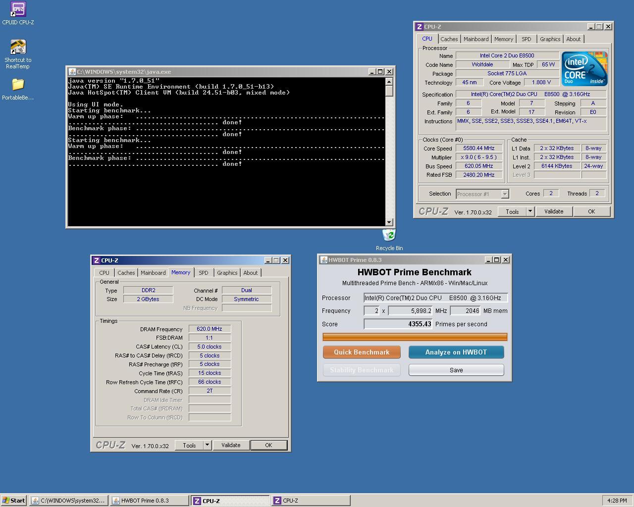634x507 pixels.
Task: Switch to Memory tab in CPU-Z CPU window
Action: click(x=504, y=39)
